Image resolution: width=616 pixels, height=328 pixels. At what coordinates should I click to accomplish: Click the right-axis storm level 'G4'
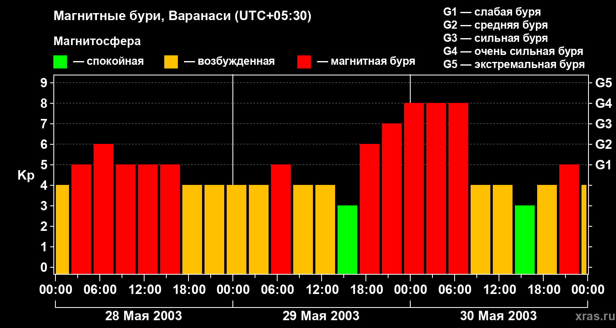pos(603,104)
